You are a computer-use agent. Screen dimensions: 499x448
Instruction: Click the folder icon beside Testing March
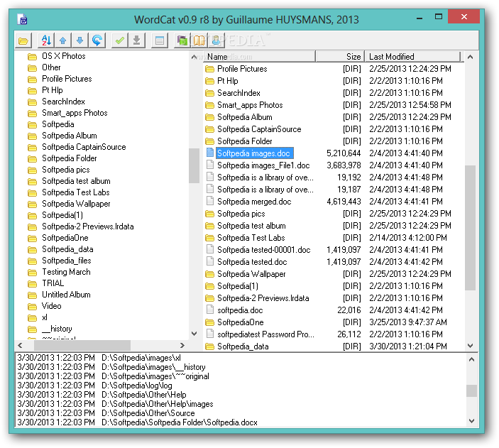(32, 272)
